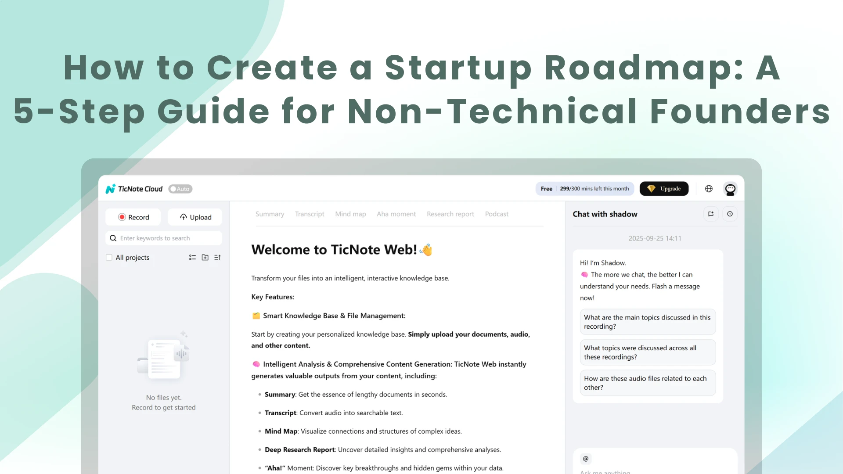This screenshot has height=474, width=843.
Task: Switch to Research report tab
Action: tap(450, 214)
